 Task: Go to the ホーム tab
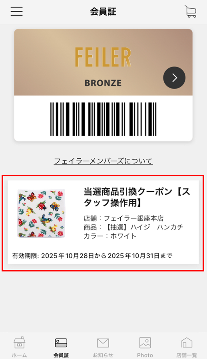coord(20,347)
